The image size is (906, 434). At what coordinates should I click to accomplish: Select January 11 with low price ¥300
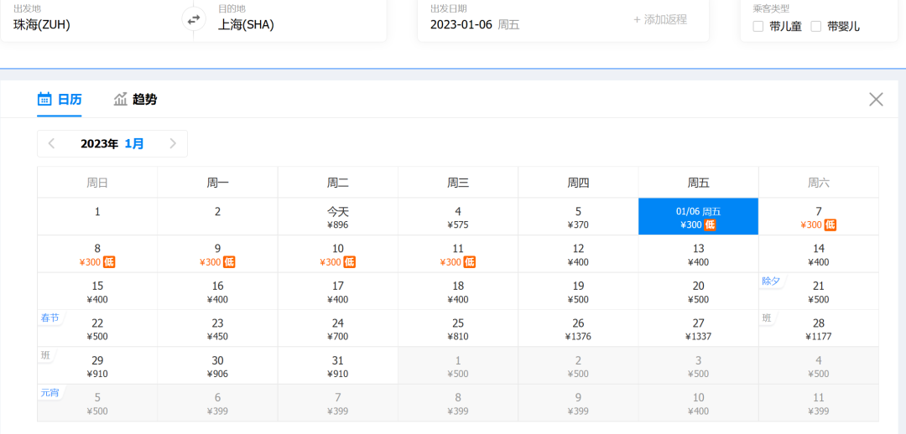click(458, 254)
